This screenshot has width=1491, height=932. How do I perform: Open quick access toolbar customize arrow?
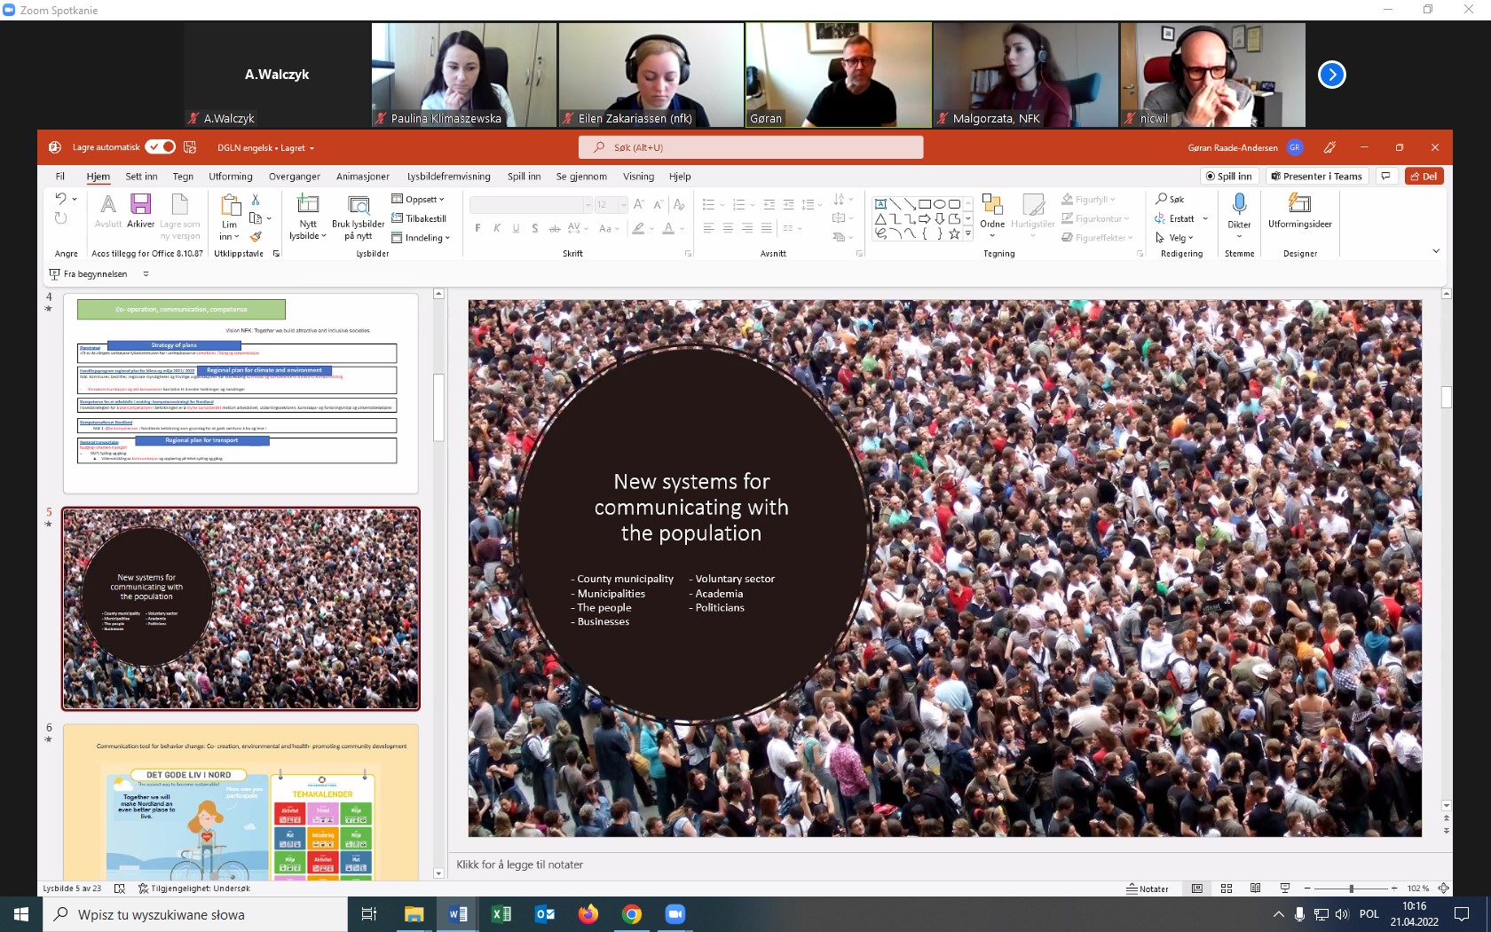(146, 274)
